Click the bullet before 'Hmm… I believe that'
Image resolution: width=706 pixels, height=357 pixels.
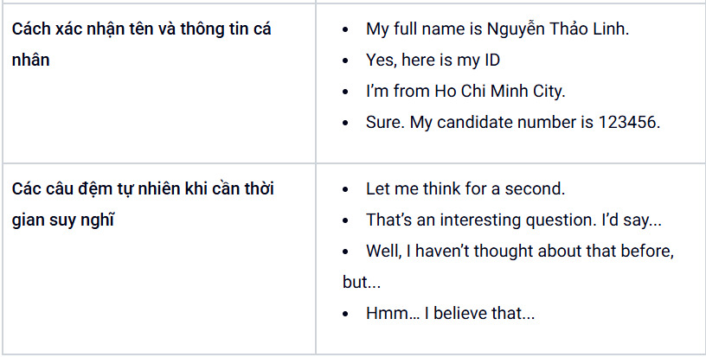345,314
